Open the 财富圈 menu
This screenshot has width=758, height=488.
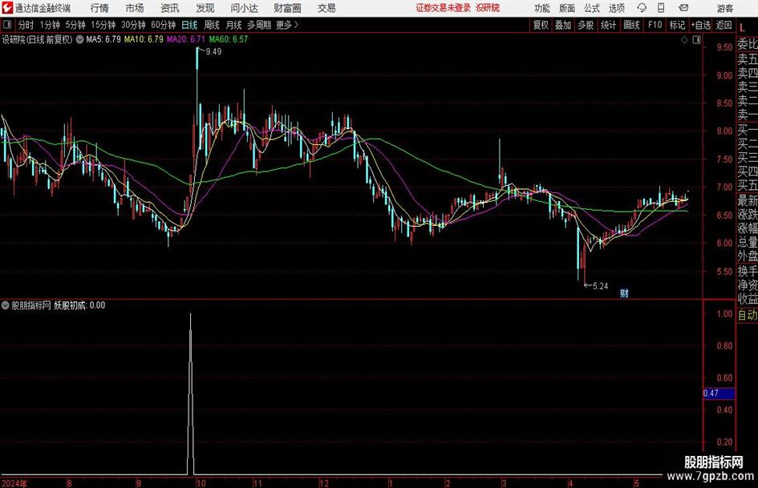click(287, 8)
